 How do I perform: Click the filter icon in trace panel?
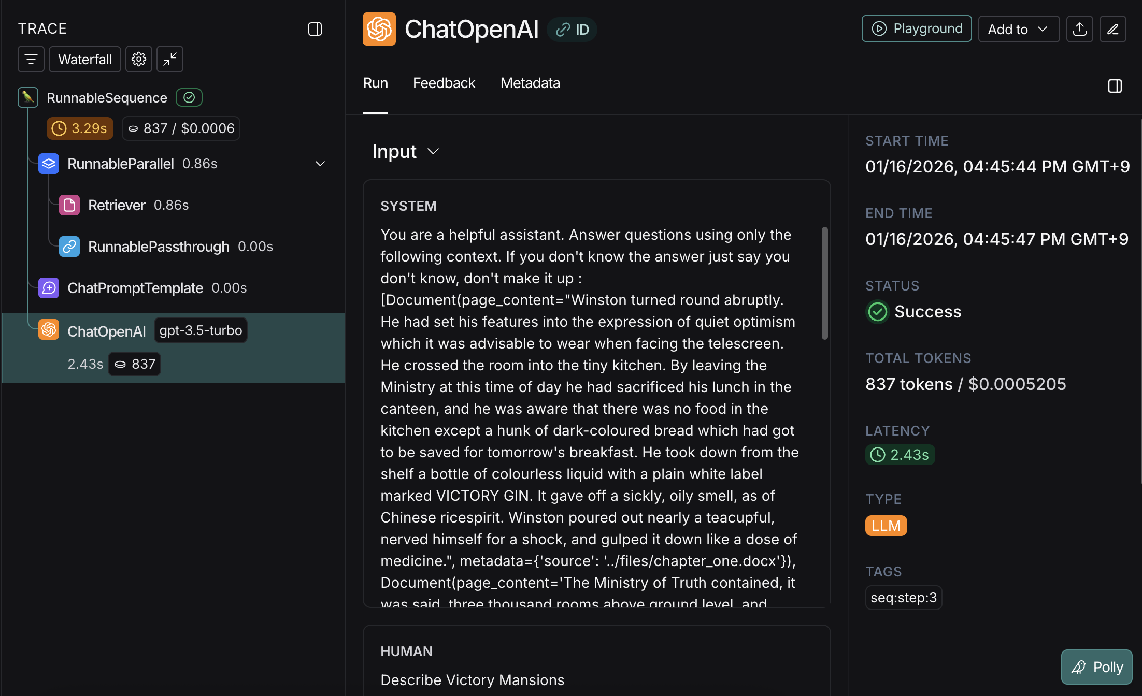[x=31, y=60]
